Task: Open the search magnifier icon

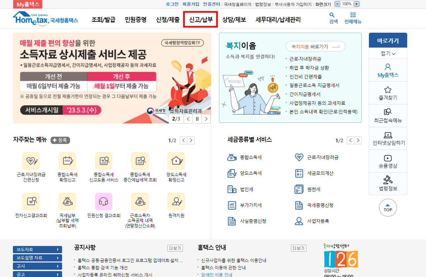Action: (332, 15)
